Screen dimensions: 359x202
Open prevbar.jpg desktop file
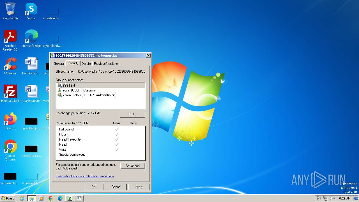pos(31,123)
